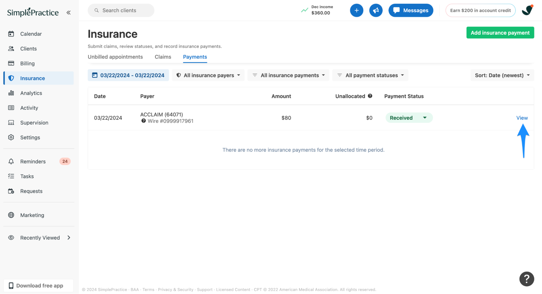Viewport: 542px width, 294px height.
Task: Open the help question mark button
Action: [x=527, y=279]
